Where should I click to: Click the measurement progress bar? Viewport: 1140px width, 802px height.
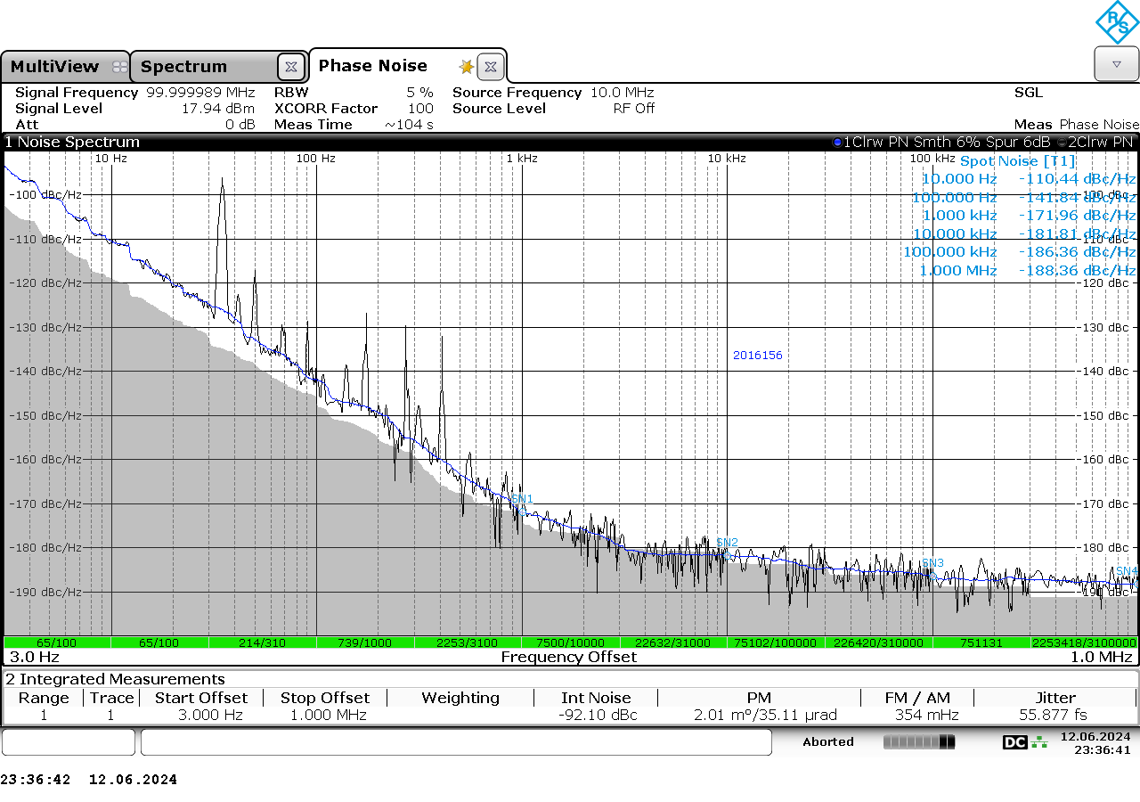pyautogui.click(x=918, y=742)
